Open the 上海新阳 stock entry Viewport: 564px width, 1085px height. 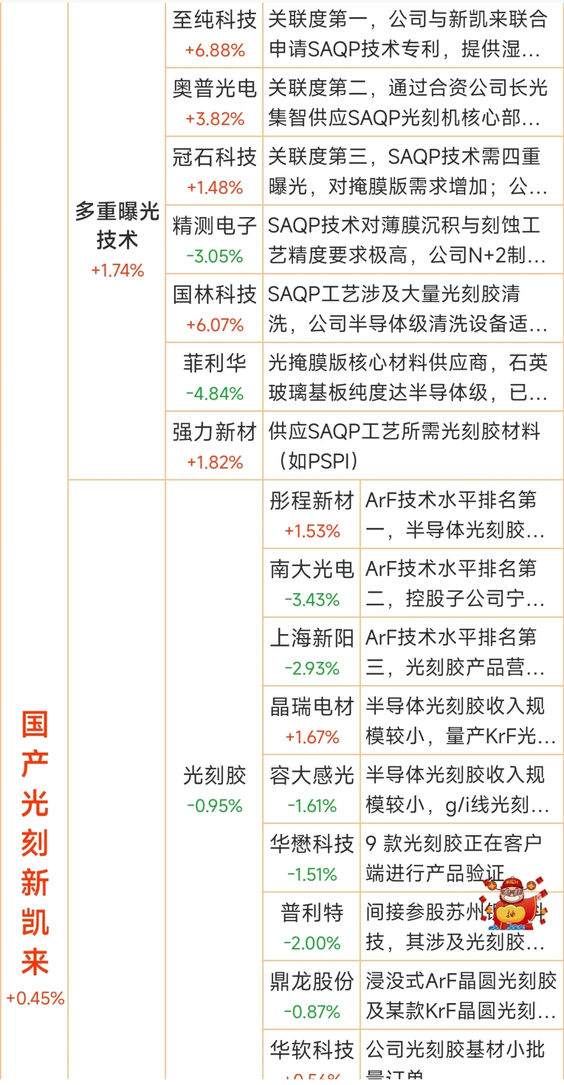click(312, 652)
